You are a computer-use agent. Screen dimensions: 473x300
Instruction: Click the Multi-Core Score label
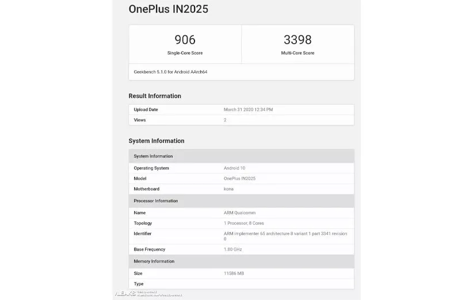[297, 53]
